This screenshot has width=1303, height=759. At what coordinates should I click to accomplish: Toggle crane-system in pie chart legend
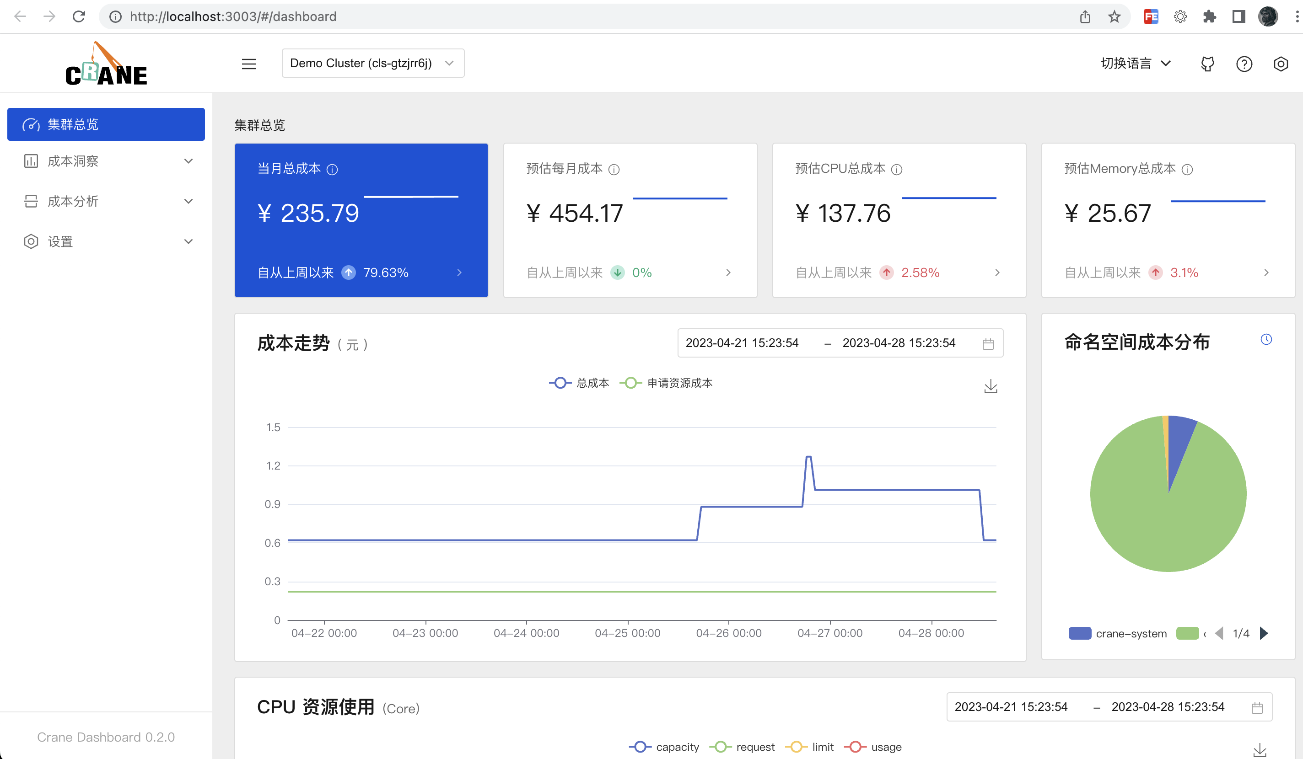(x=1117, y=633)
